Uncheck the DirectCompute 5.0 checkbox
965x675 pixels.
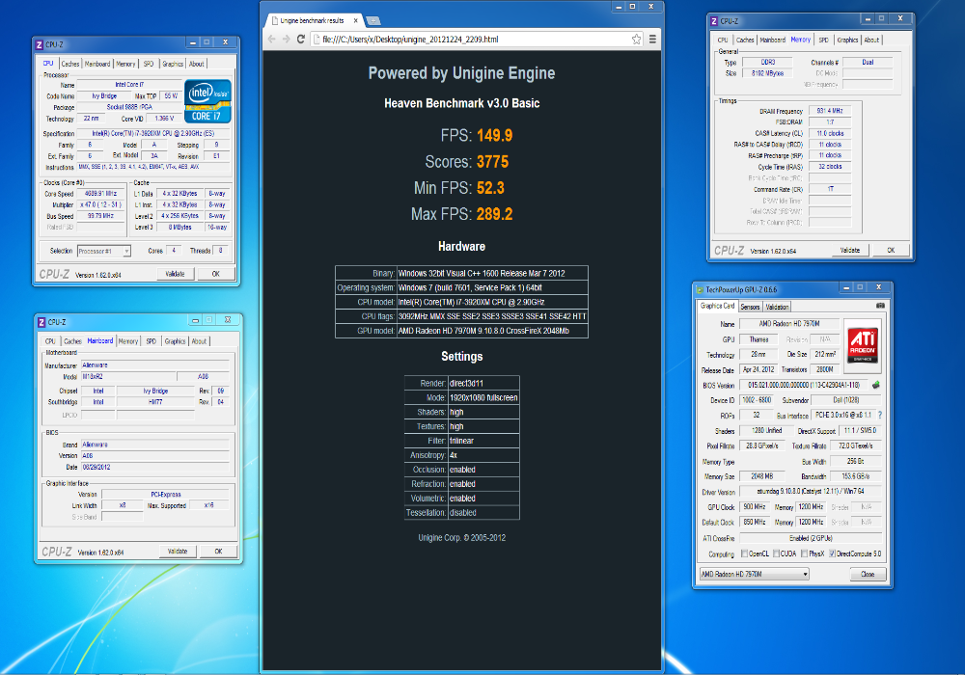[832, 553]
